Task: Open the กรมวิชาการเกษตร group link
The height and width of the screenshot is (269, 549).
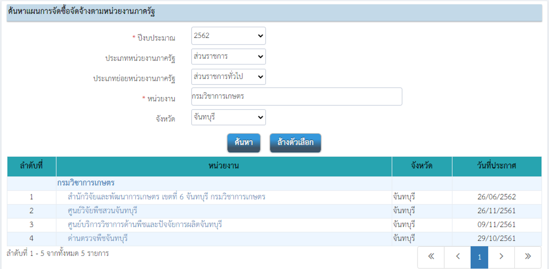Action: click(86, 183)
